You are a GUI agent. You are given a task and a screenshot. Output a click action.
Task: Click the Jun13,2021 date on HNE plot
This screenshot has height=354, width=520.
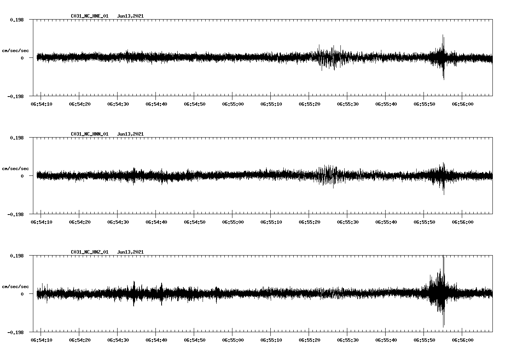point(130,16)
